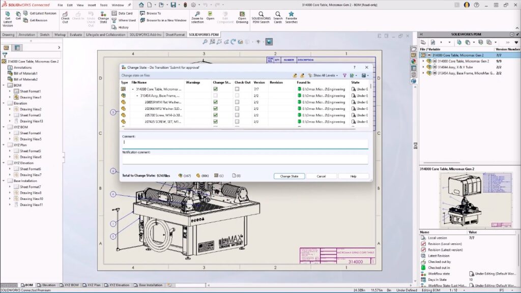
Task: Open the Insert menu
Action: pos(92,5)
